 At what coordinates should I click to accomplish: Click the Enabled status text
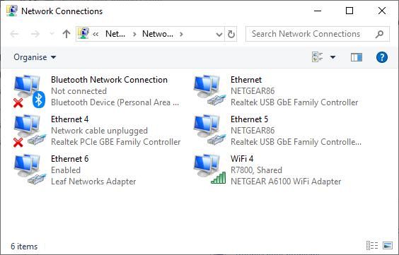click(66, 170)
